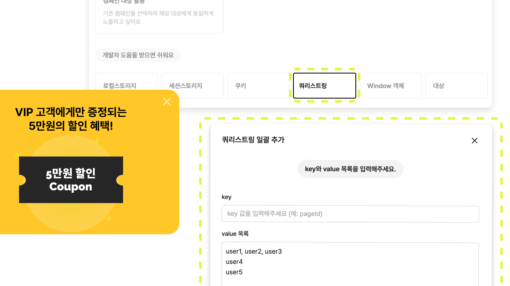This screenshot has height=286, width=510.
Task: Close the 쿼리스트링 일괄 추가 dialog
Action: coord(474,141)
